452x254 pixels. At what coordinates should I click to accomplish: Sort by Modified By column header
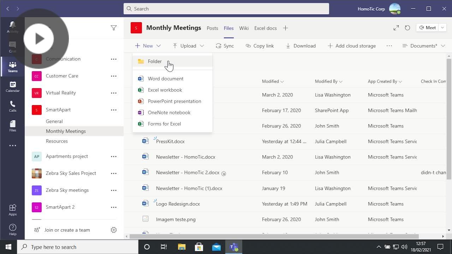328,81
